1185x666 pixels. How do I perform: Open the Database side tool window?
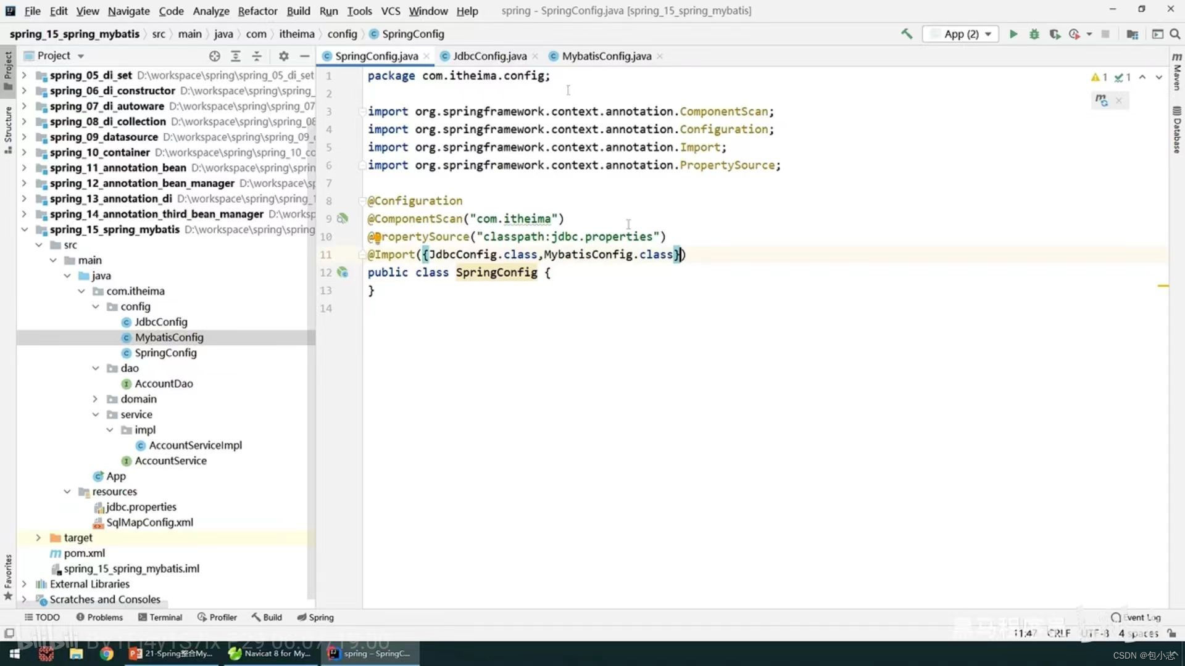pyautogui.click(x=1177, y=129)
